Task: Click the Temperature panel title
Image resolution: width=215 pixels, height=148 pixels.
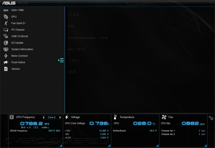Action: (x=127, y=117)
